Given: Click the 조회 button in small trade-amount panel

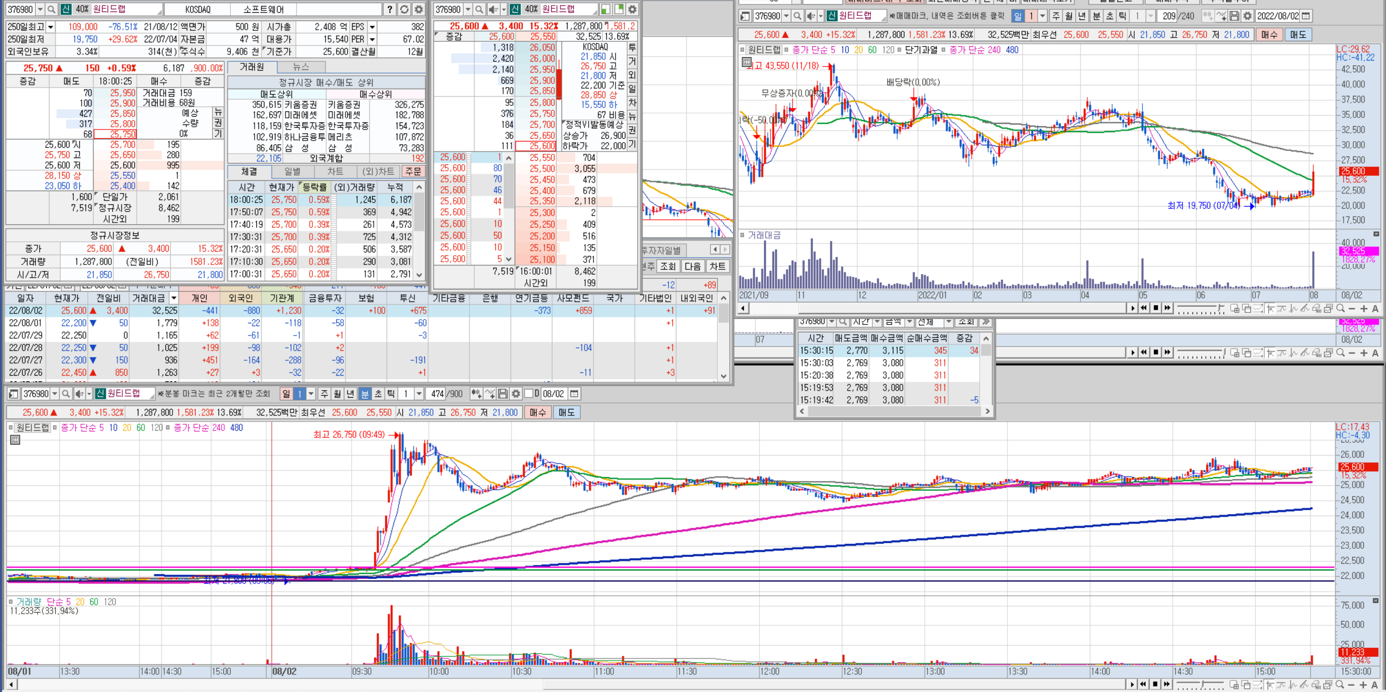Looking at the screenshot, I should (x=966, y=322).
